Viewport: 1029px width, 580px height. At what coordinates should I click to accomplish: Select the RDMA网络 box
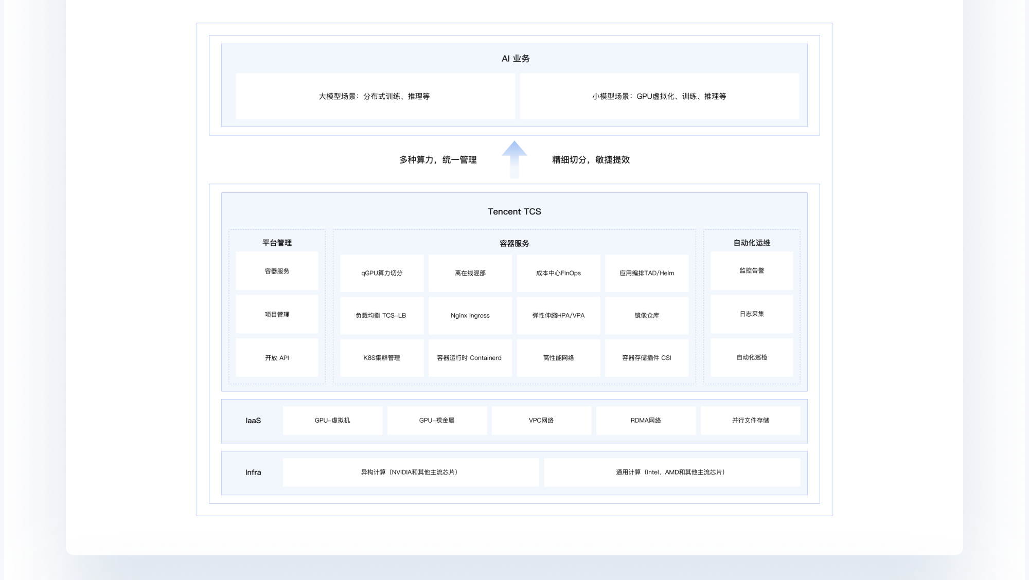pyautogui.click(x=646, y=420)
